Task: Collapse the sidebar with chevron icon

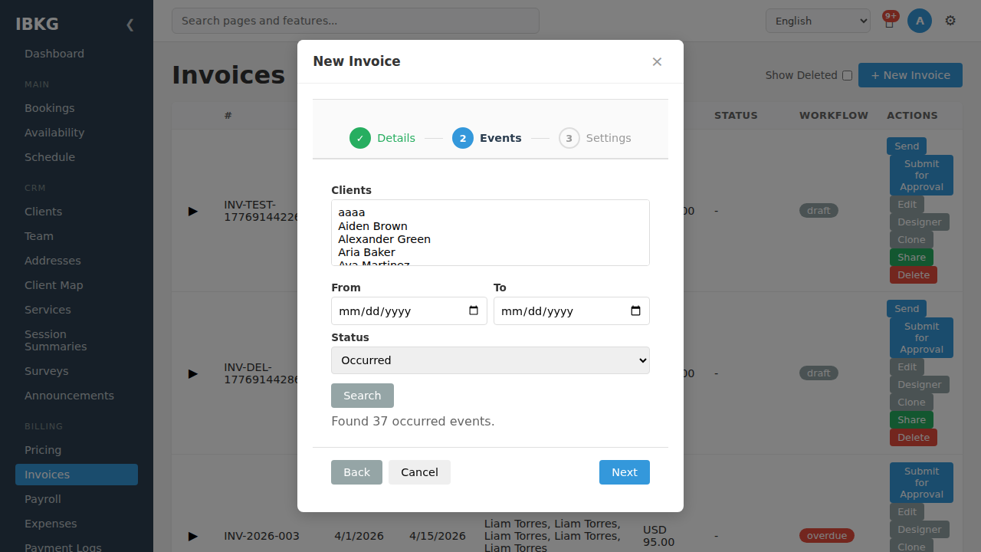Action: [x=130, y=25]
